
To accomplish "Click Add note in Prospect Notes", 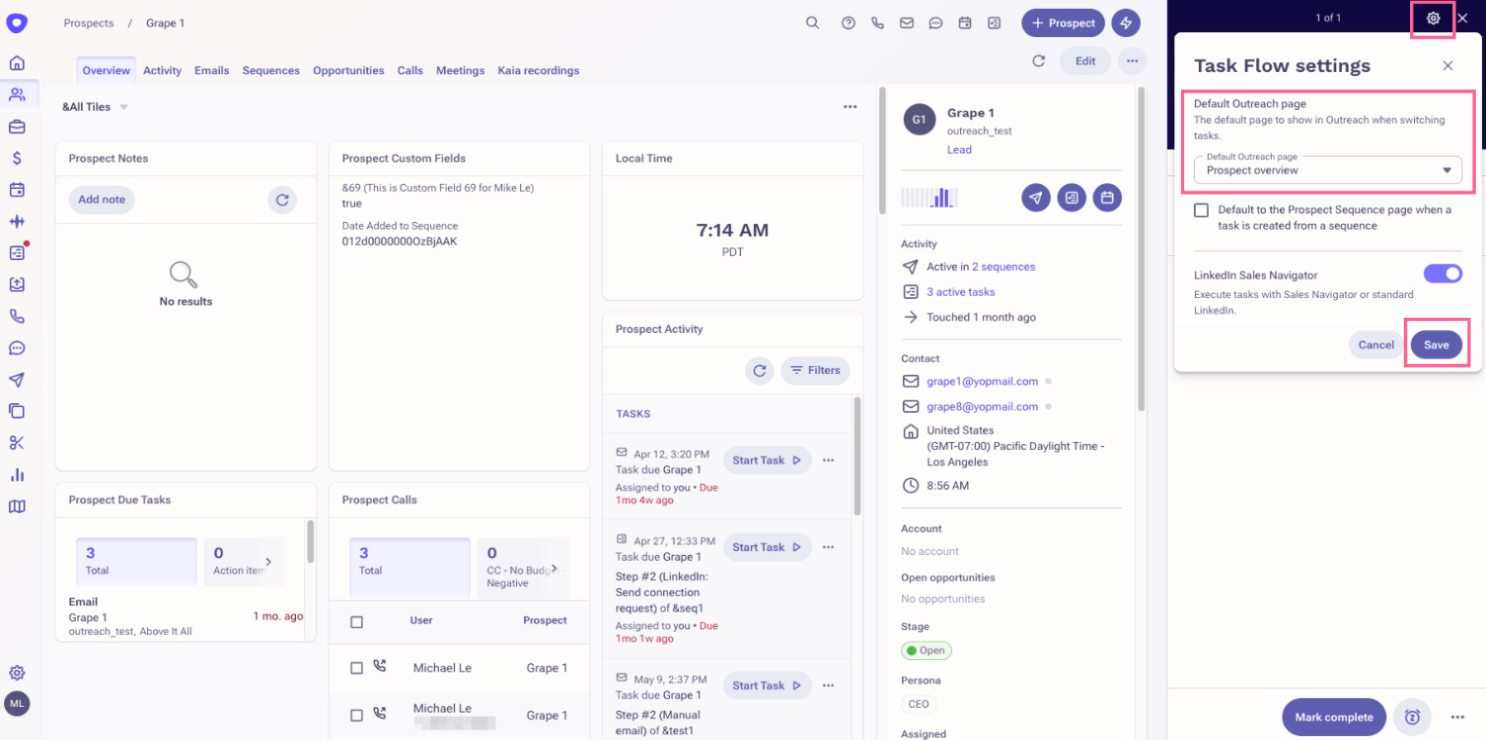I will (x=102, y=199).
